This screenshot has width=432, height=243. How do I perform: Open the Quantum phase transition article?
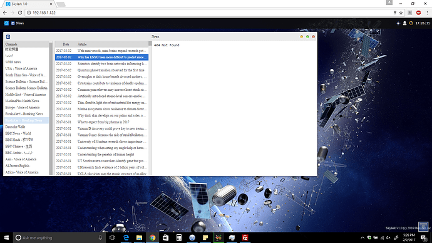101,70
